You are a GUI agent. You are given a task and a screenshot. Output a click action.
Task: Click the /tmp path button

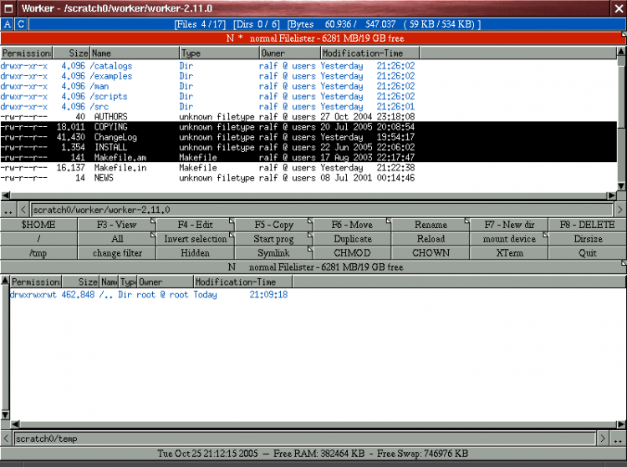tap(38, 253)
